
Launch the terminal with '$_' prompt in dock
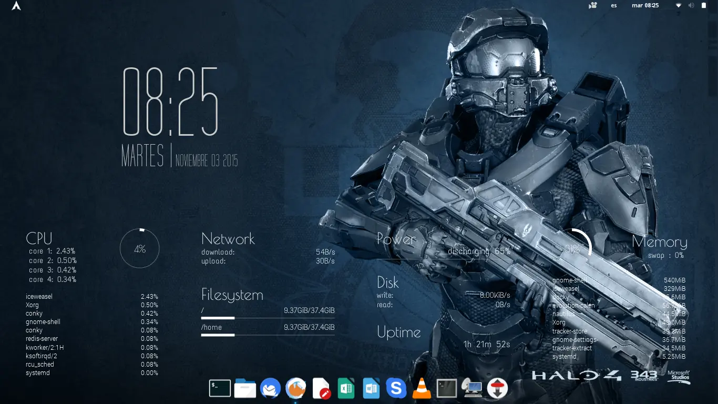coord(220,388)
